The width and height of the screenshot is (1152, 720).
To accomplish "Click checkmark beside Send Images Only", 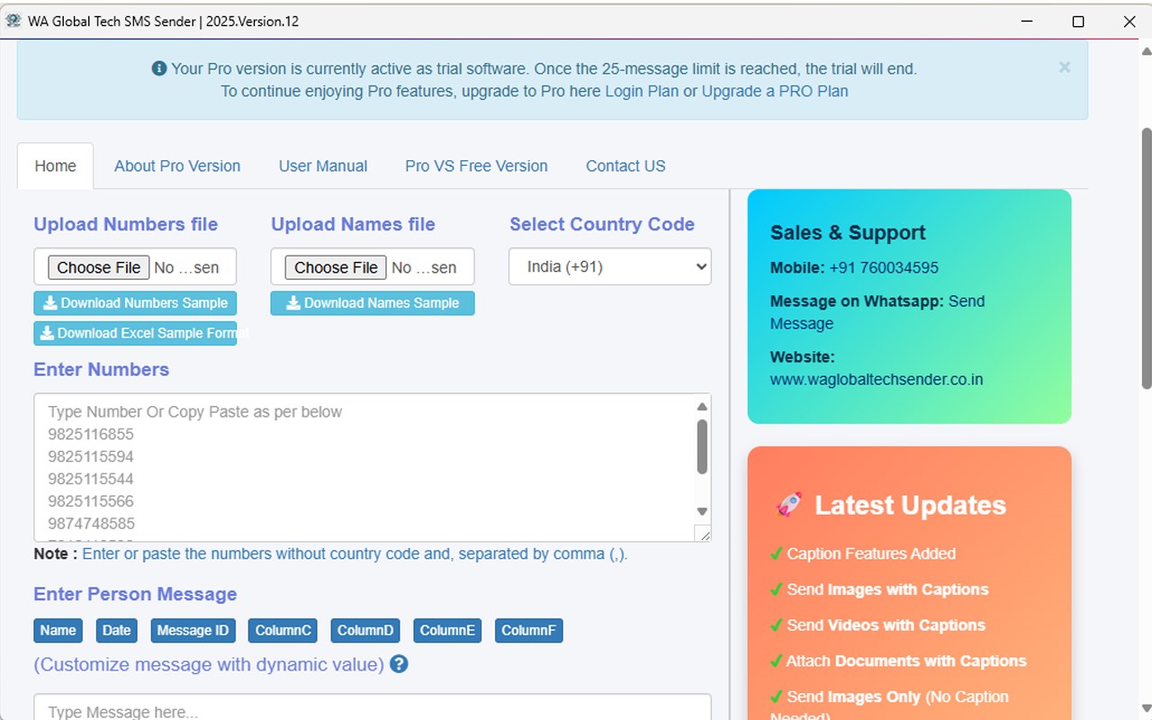I will [776, 697].
